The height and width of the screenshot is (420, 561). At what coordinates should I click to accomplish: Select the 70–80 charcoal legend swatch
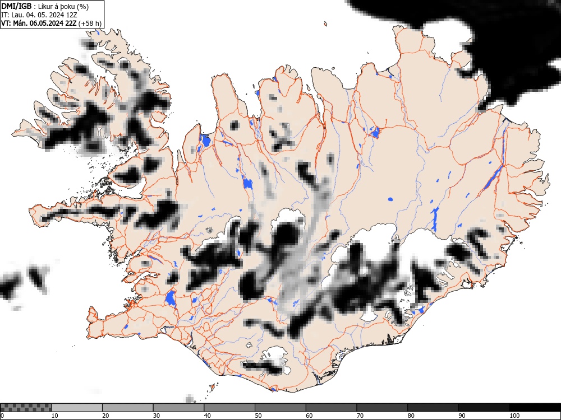click(381, 408)
